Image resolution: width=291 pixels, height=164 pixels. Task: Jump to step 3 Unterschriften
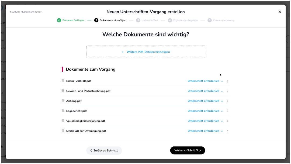point(147,20)
